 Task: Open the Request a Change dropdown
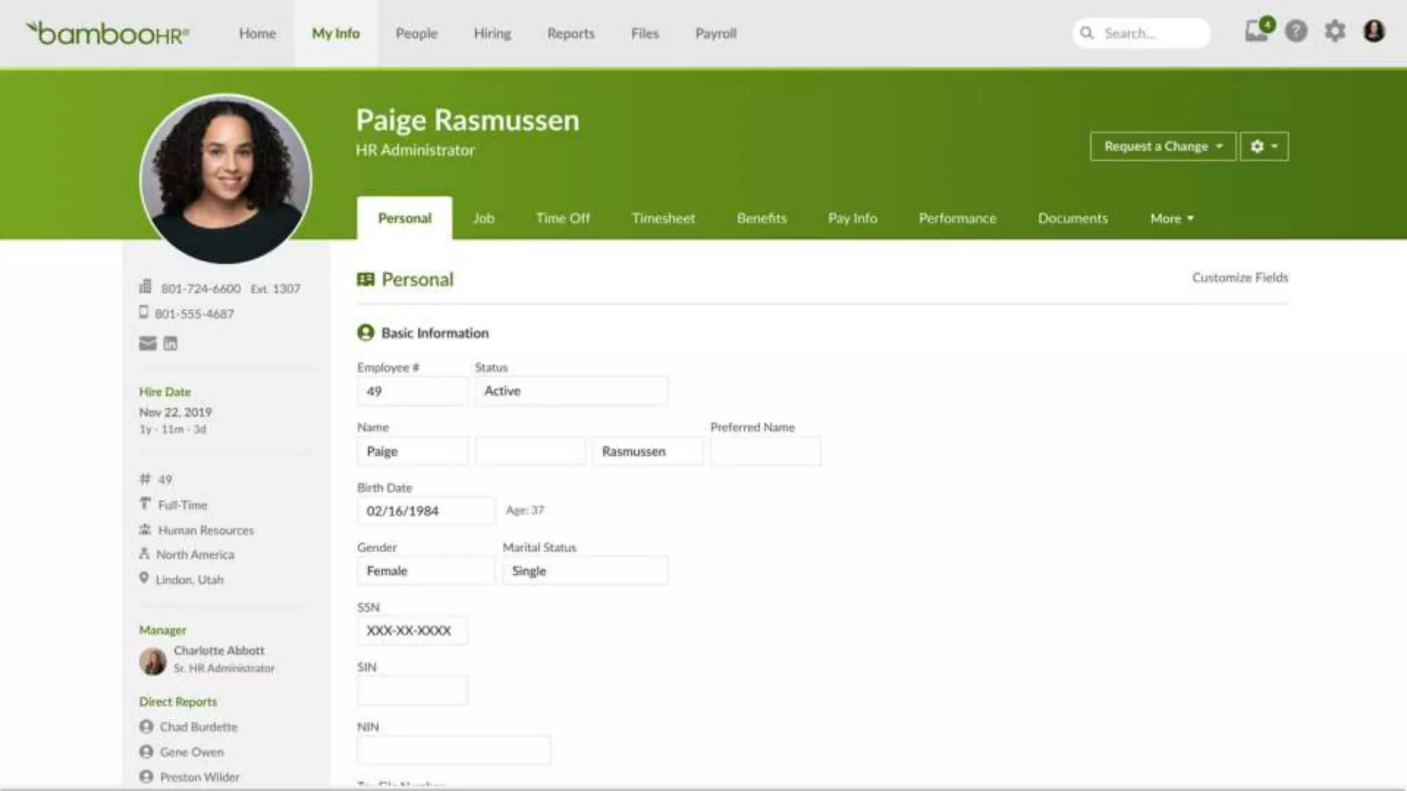(1162, 146)
